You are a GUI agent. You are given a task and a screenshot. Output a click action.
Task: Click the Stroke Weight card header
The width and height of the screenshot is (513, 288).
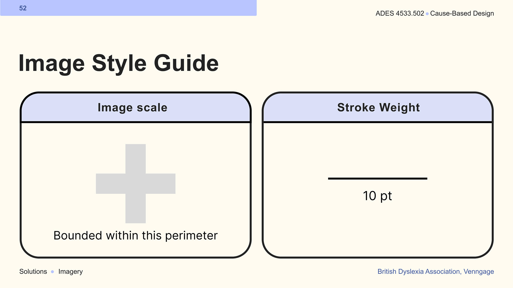point(378,108)
